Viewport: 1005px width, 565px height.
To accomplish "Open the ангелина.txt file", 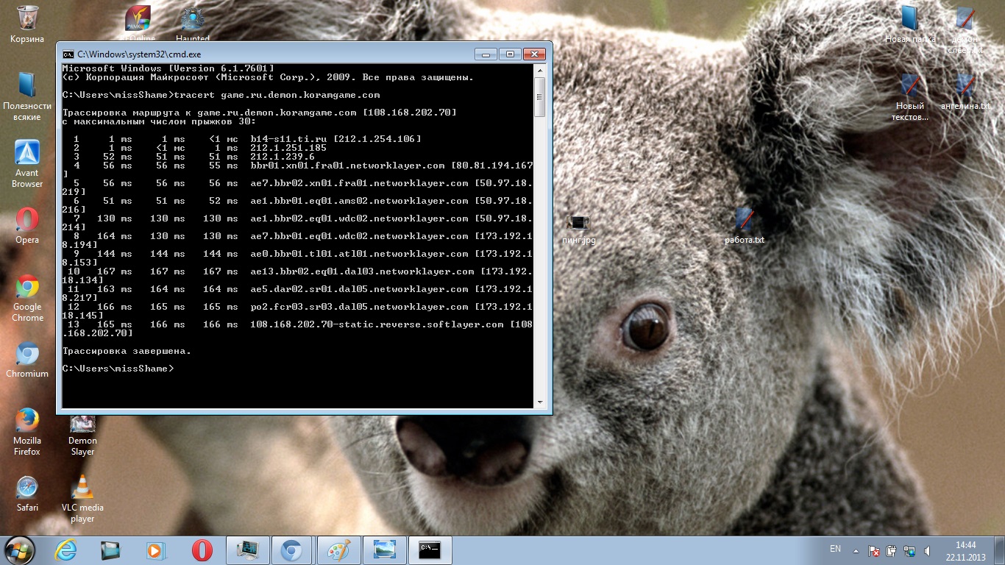I will pyautogui.click(x=965, y=91).
